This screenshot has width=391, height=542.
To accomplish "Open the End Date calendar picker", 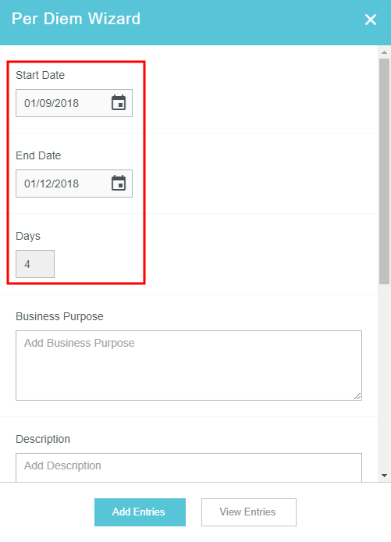I will coord(119,184).
